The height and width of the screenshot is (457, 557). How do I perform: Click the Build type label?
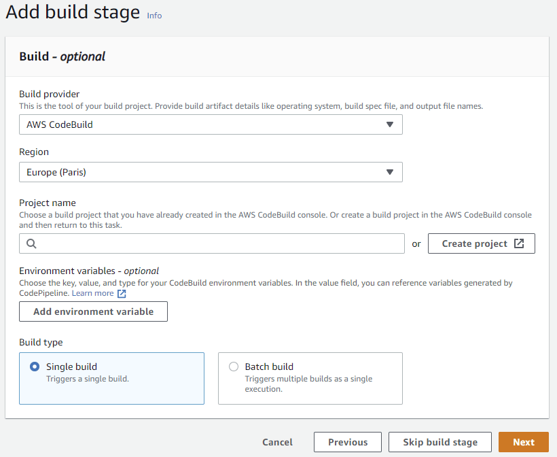click(41, 342)
